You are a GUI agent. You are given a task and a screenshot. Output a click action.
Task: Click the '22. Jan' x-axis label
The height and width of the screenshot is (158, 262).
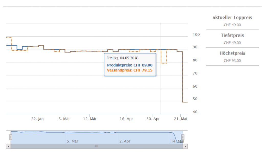pyautogui.click(x=37, y=119)
